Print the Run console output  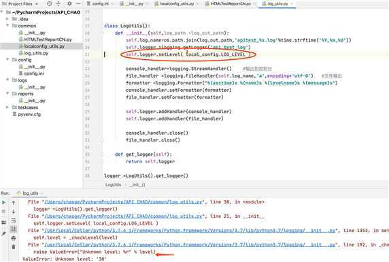[x=14, y=238]
